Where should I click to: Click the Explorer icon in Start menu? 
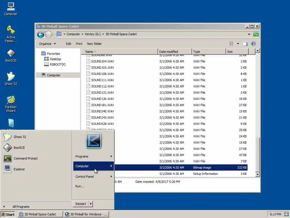tap(7, 169)
